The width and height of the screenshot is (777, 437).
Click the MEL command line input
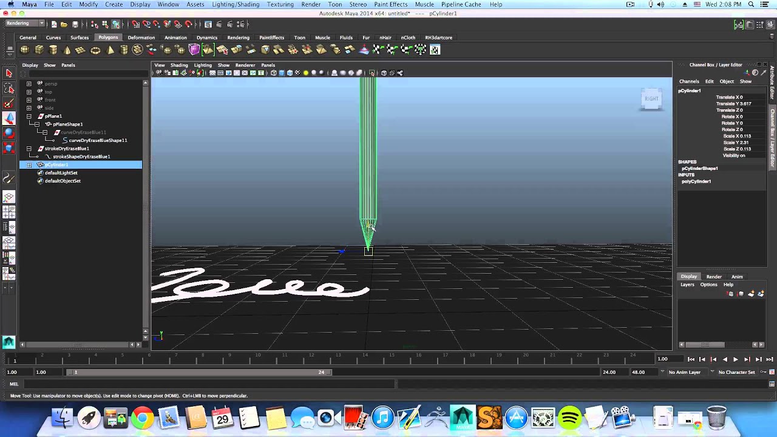[x=209, y=384]
